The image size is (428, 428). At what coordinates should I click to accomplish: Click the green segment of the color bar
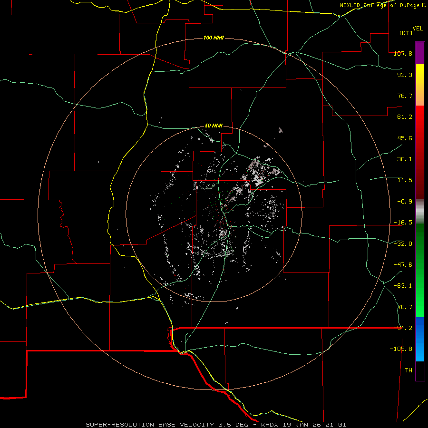pos(420,270)
